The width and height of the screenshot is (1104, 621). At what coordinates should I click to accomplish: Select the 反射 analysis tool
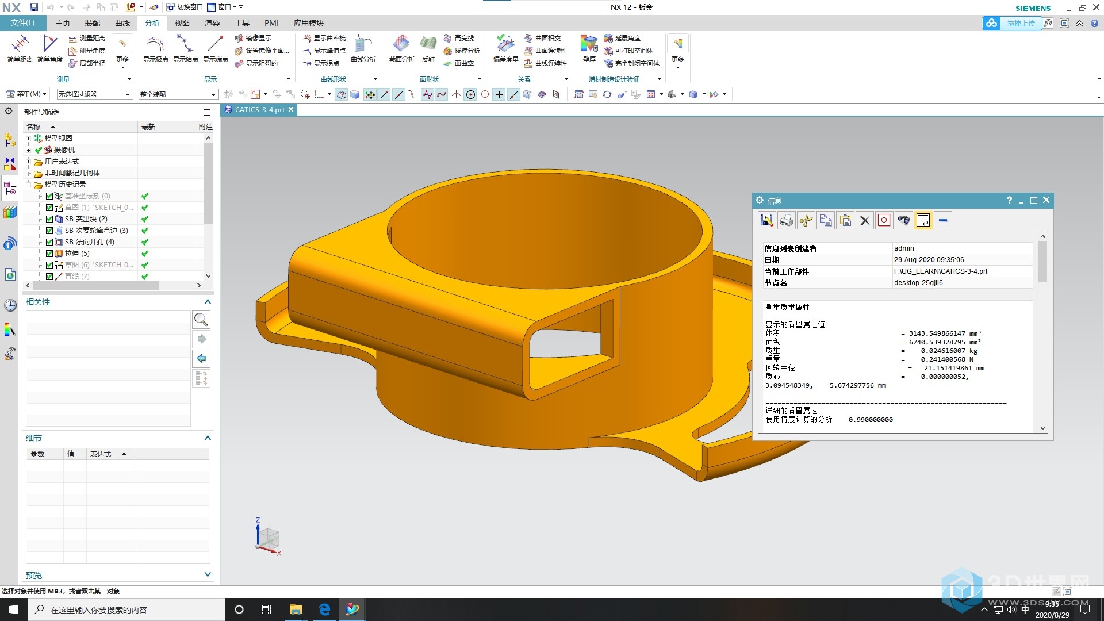tap(428, 48)
